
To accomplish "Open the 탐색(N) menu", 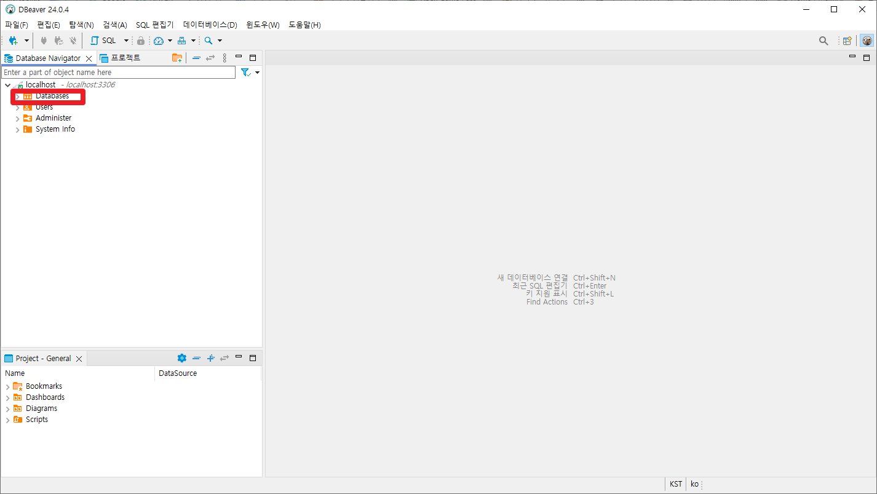I will (x=81, y=25).
